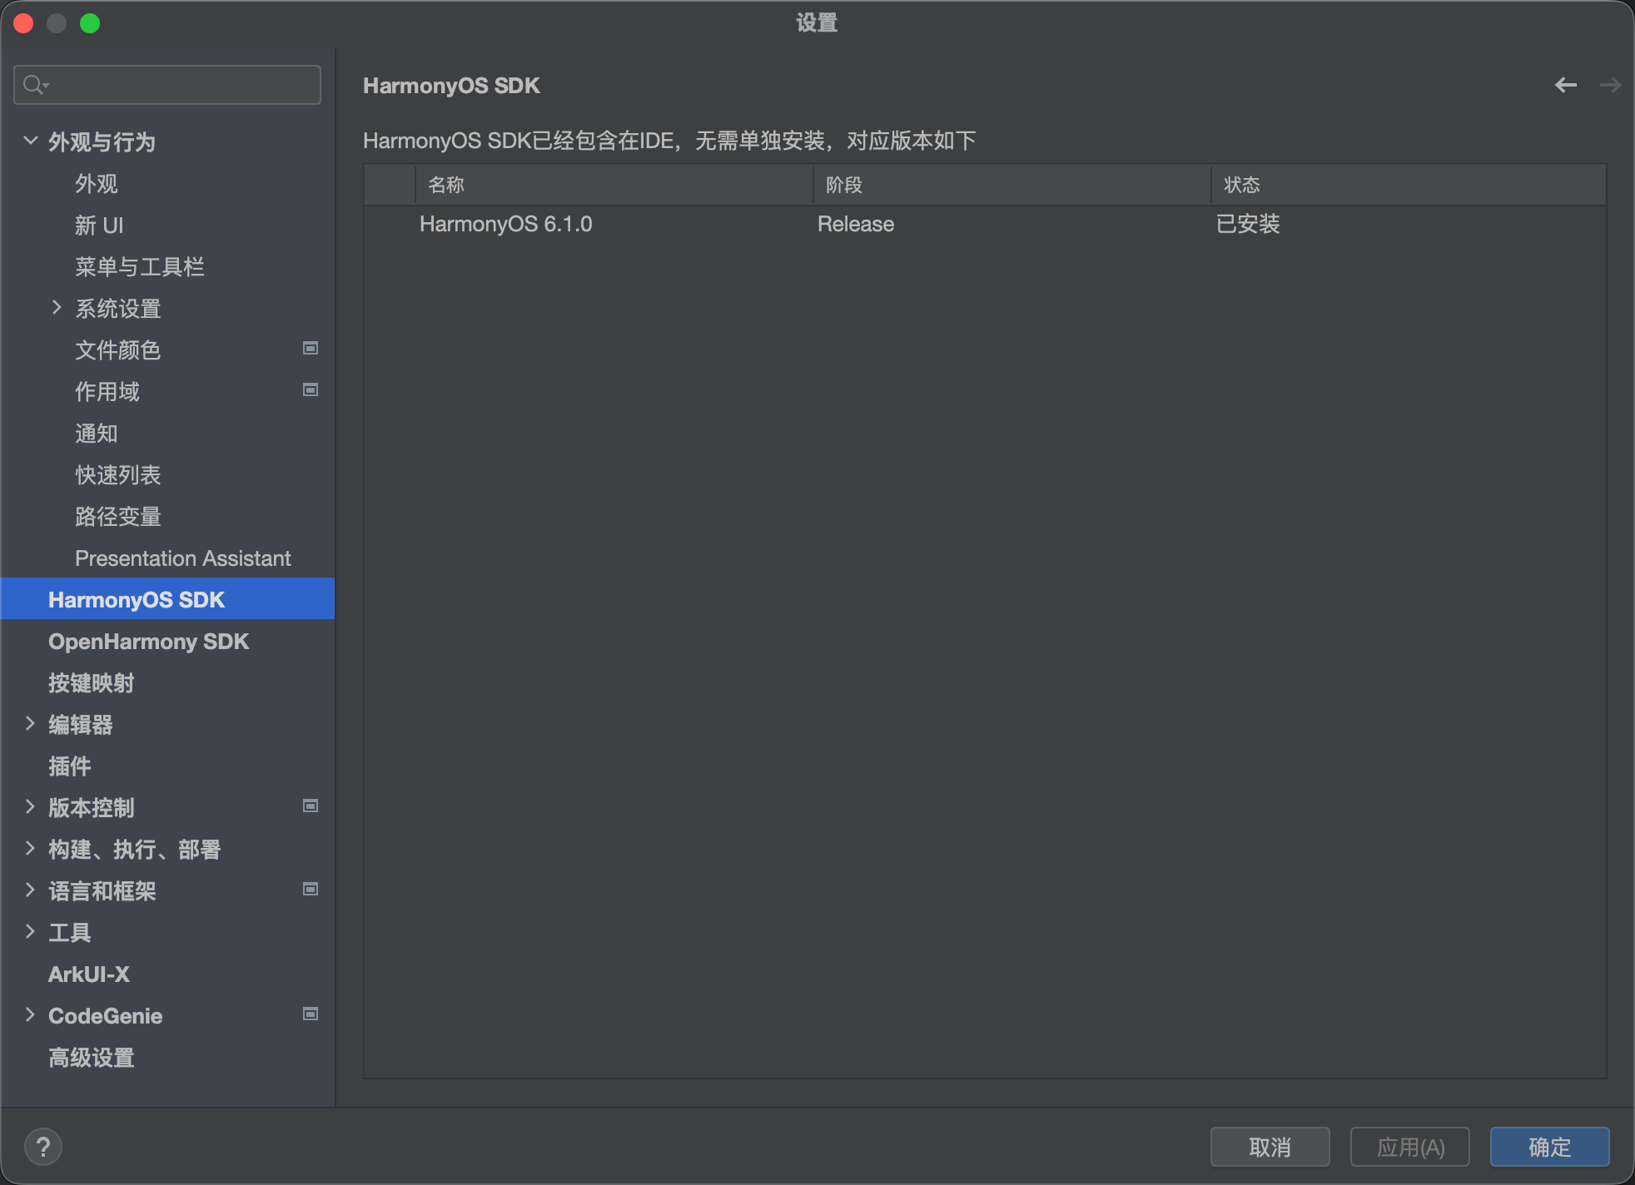Close the 设置 window
Screen dimensions: 1635x1185
tap(23, 23)
